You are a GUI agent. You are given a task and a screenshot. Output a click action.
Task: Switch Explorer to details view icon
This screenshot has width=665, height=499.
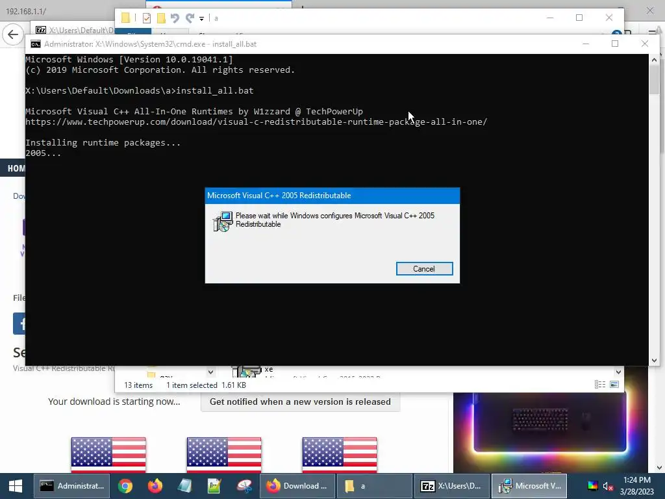point(599,385)
